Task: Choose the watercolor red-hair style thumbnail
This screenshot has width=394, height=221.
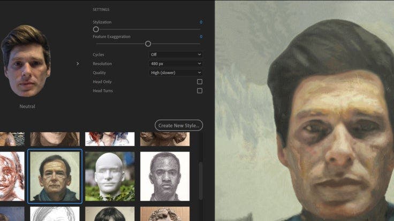Action: click(x=110, y=139)
